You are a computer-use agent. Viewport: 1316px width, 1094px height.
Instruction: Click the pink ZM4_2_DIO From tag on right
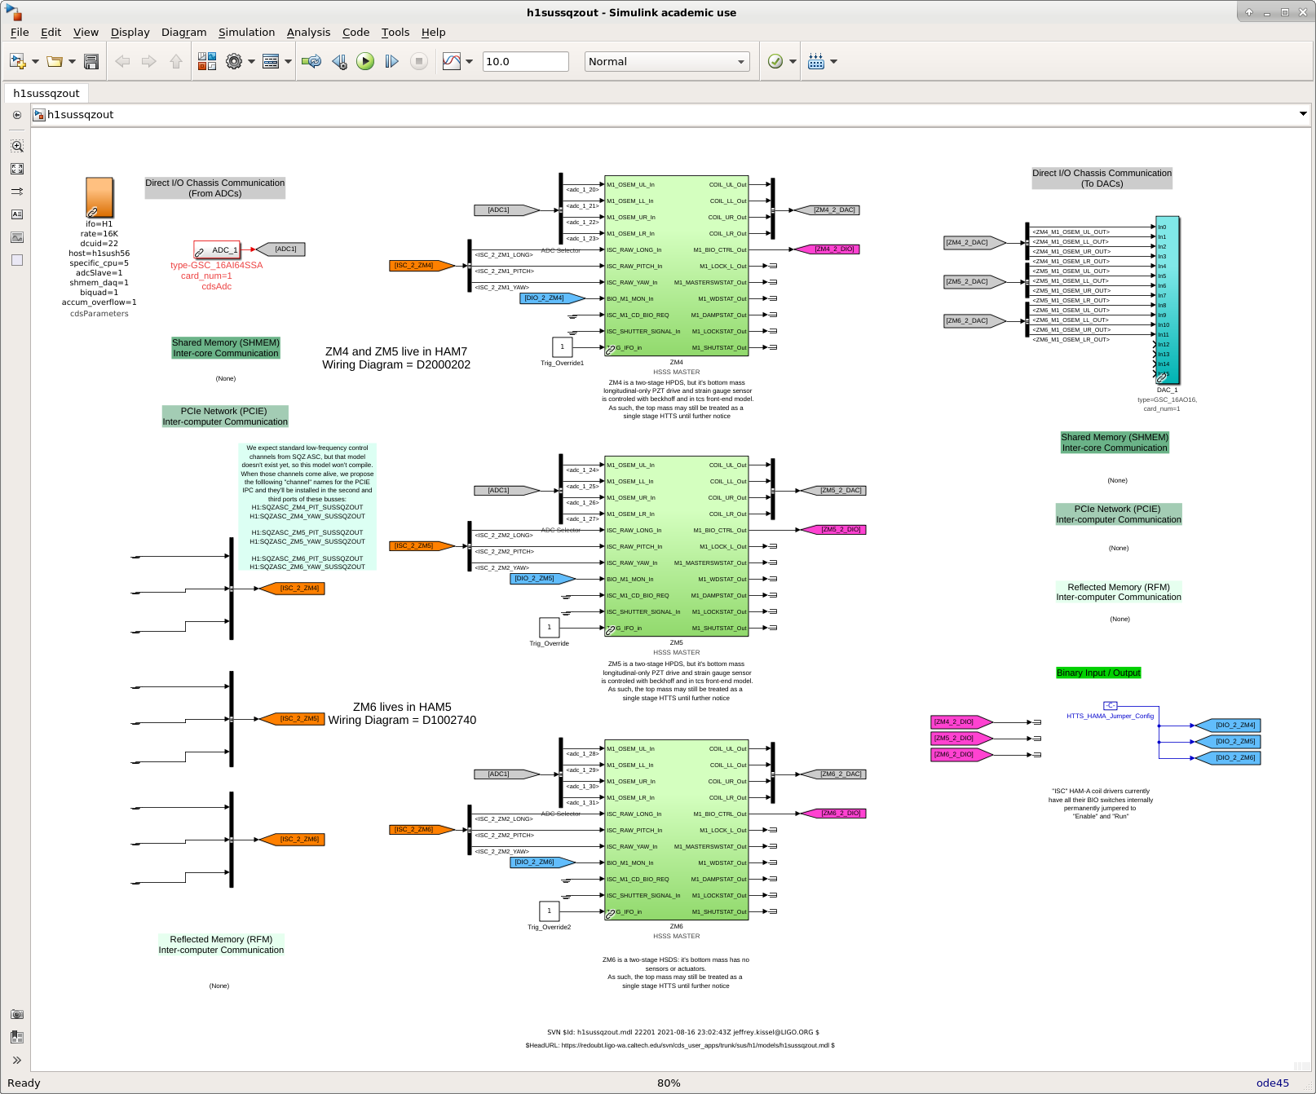point(962,721)
